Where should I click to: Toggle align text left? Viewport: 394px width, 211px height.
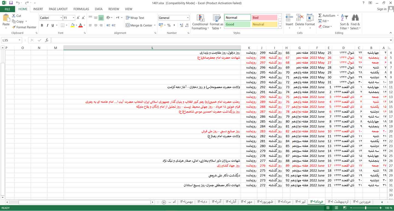point(90,25)
